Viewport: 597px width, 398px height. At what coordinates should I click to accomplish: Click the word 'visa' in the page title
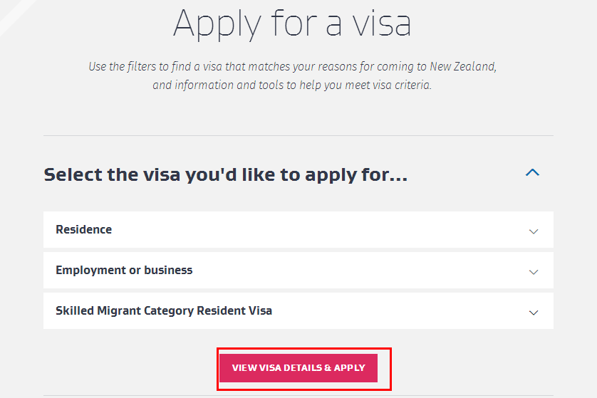point(381,23)
